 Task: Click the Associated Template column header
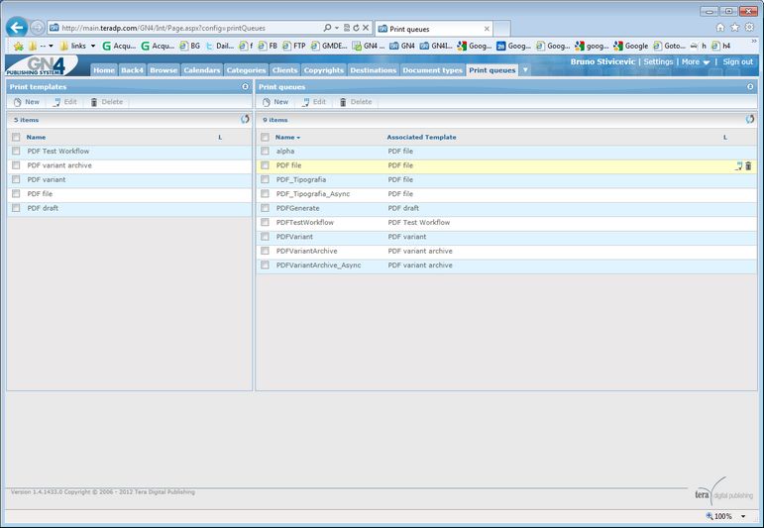[x=421, y=138]
